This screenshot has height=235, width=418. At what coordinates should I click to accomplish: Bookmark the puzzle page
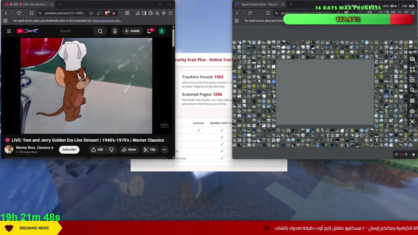tap(268, 13)
